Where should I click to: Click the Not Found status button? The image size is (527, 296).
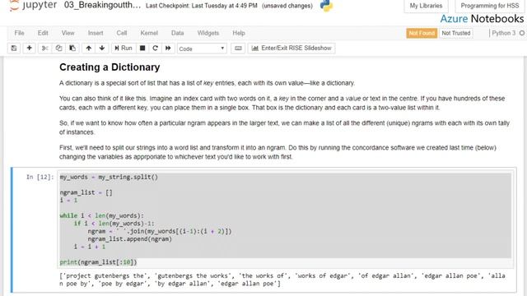pos(422,33)
